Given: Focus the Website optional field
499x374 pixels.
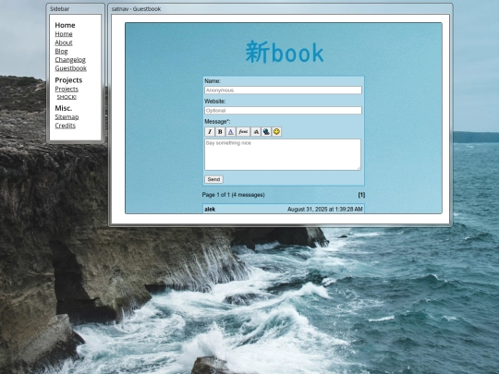Looking at the screenshot, I should tap(283, 111).
